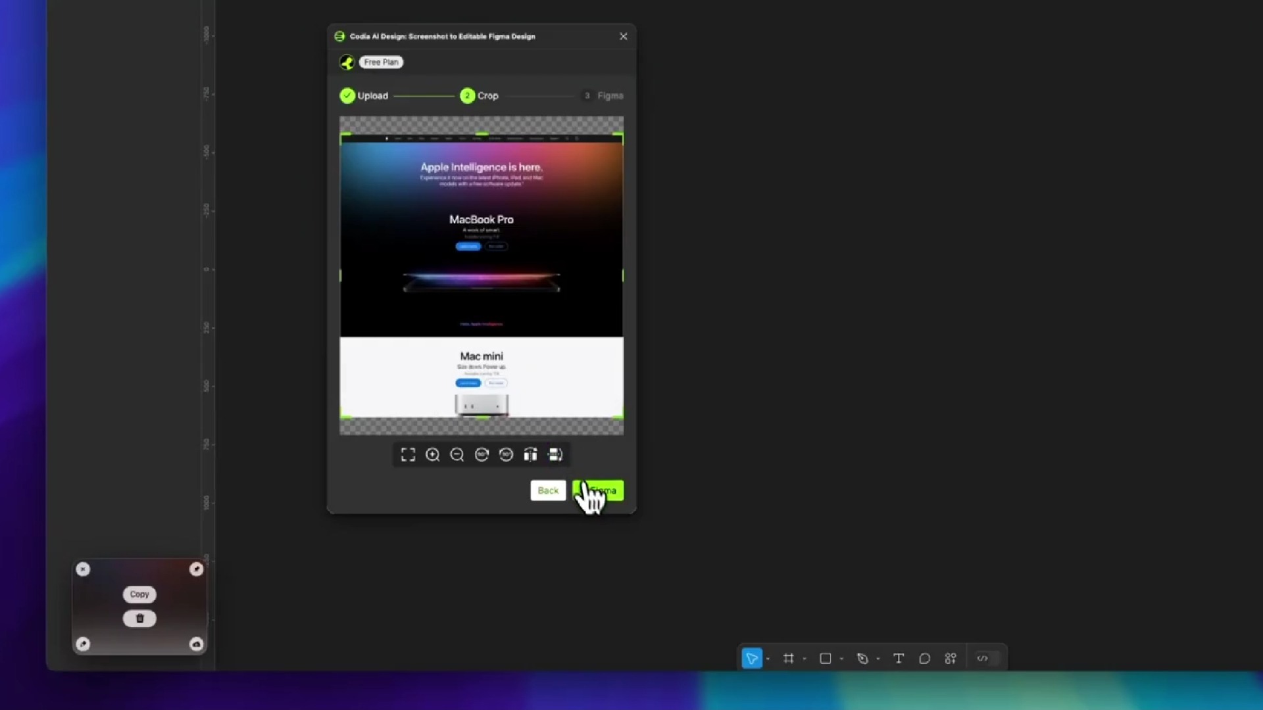Viewport: 1263px width, 710px height.
Task: Click the cloud upload icon on the thumbnail
Action: 196,644
